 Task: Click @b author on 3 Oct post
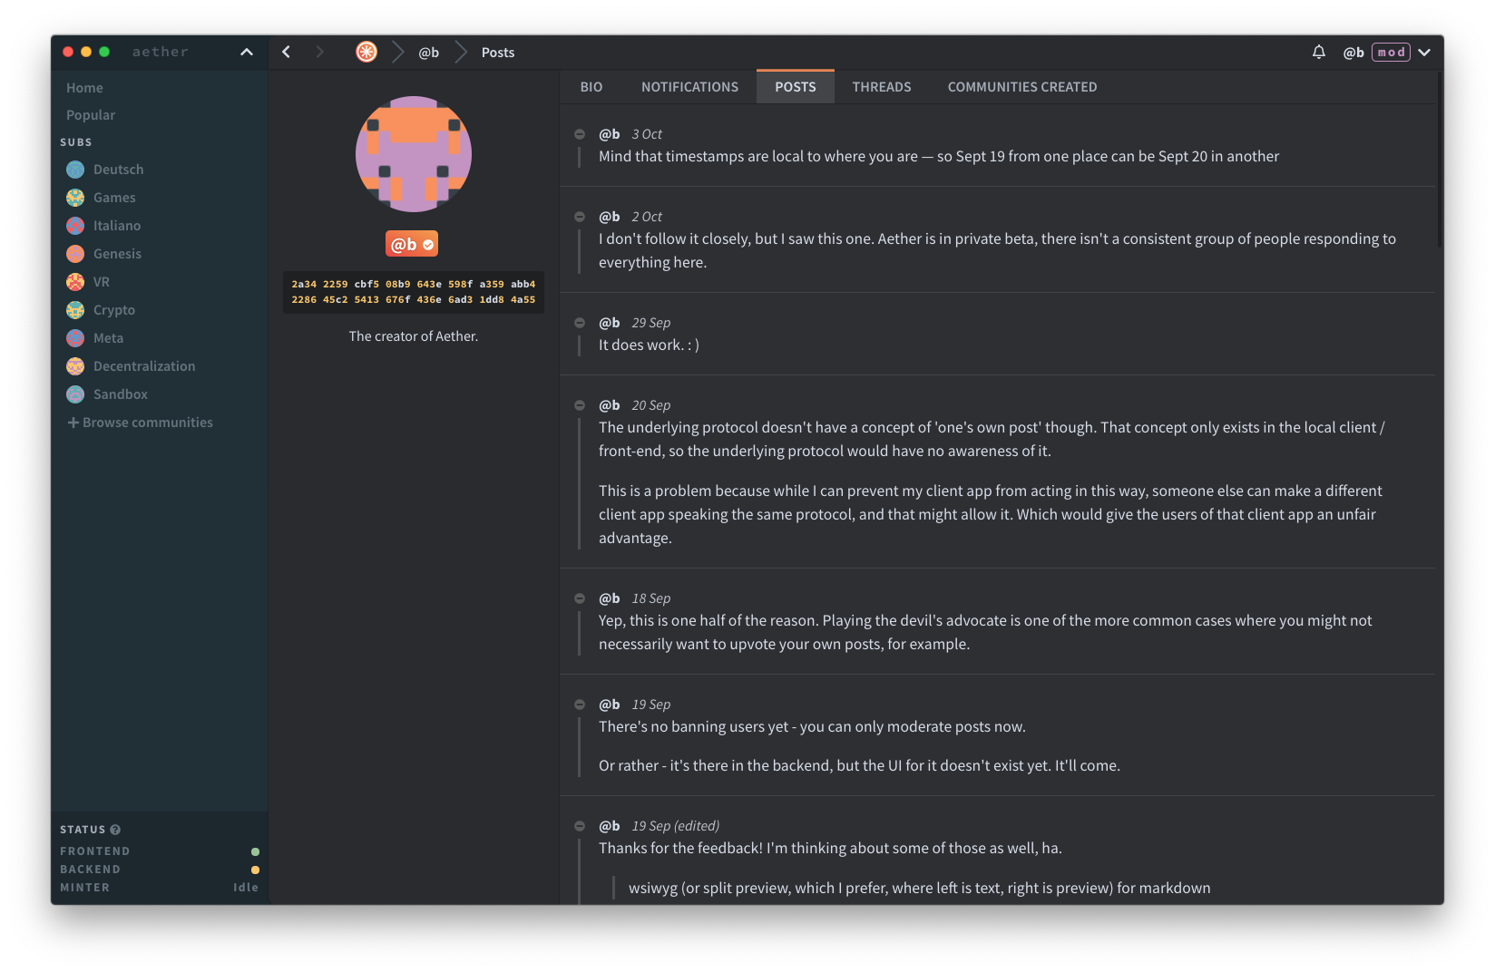(x=610, y=134)
